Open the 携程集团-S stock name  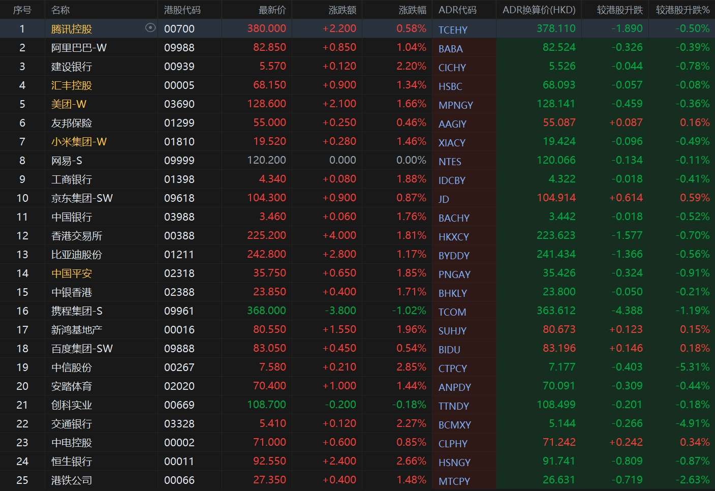tap(77, 311)
